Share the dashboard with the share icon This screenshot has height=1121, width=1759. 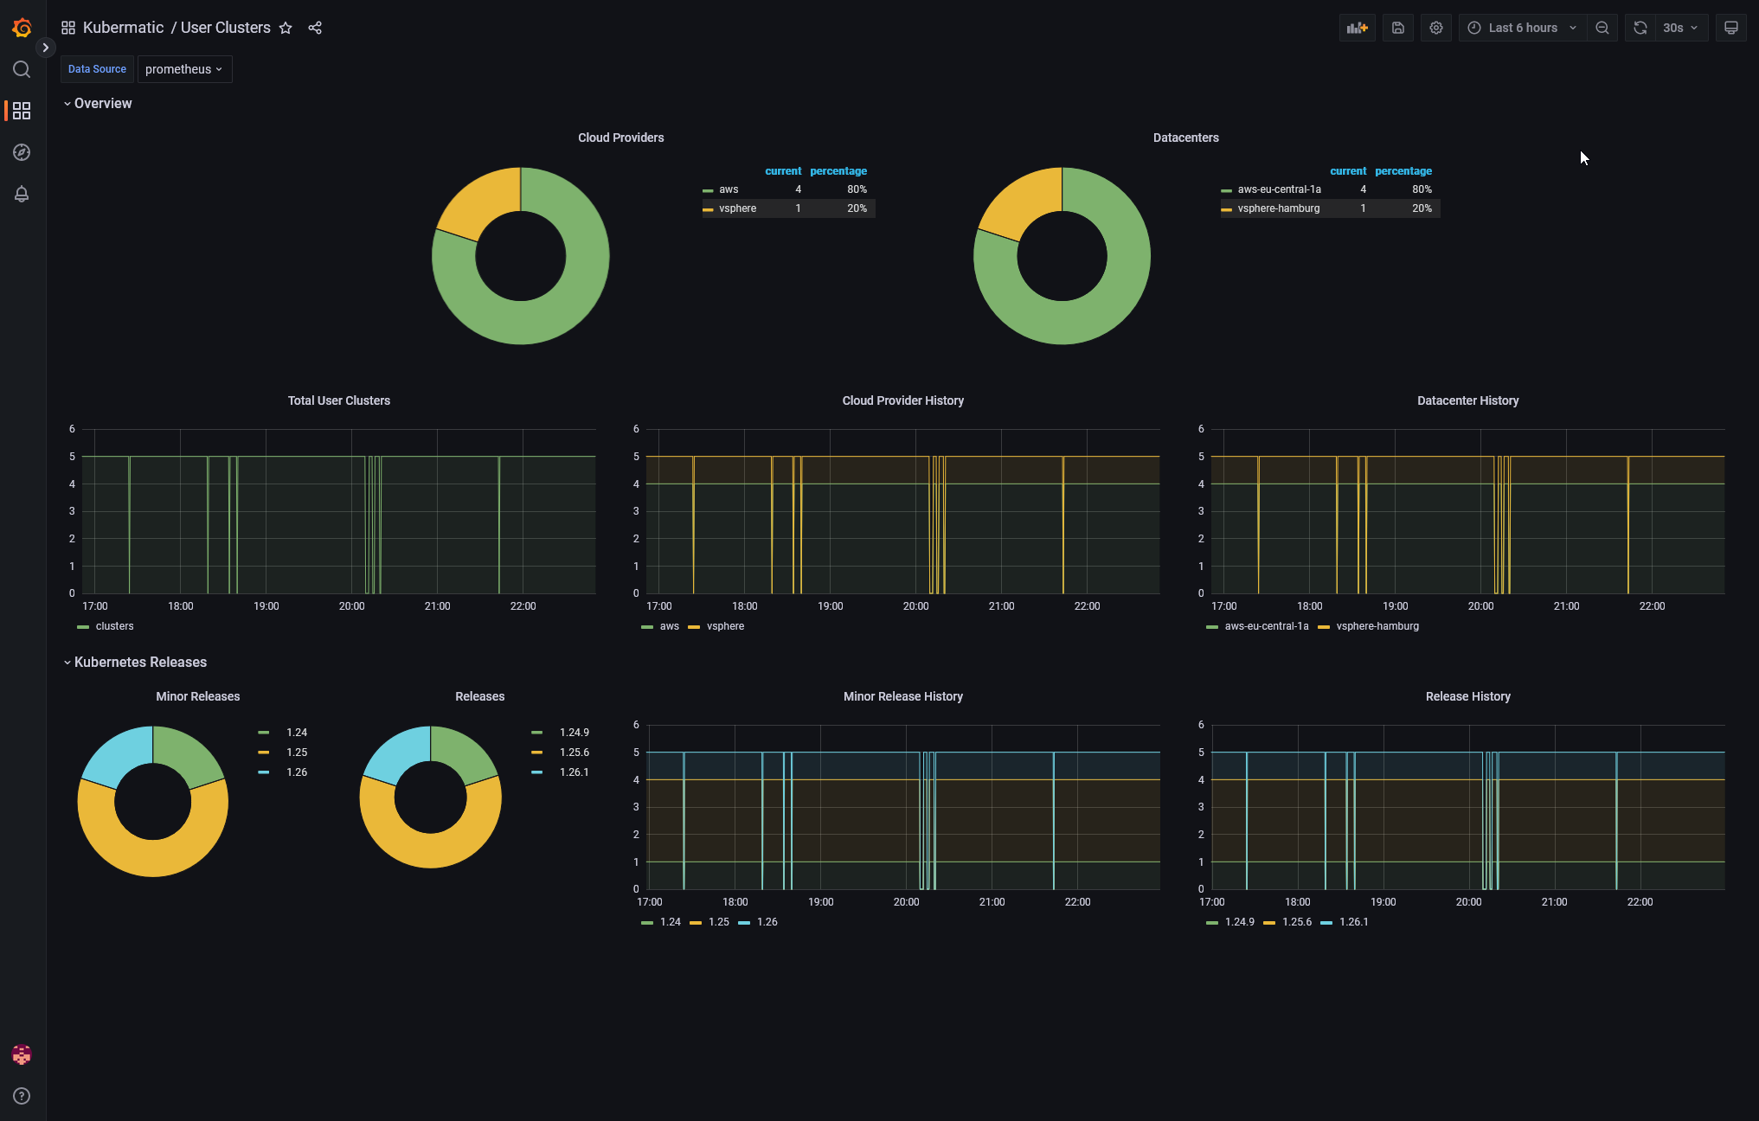(315, 28)
